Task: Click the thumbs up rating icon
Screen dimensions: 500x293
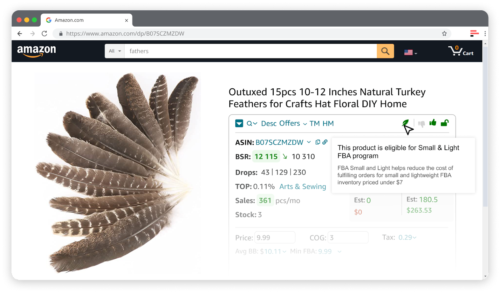Action: pos(433,123)
